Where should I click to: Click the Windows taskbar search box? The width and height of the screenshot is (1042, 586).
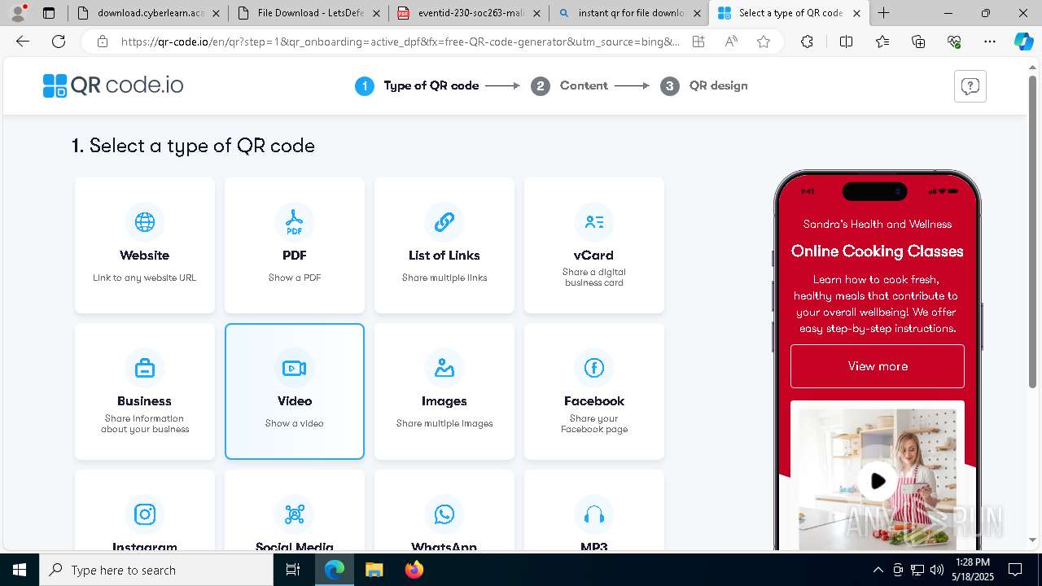coord(156,570)
